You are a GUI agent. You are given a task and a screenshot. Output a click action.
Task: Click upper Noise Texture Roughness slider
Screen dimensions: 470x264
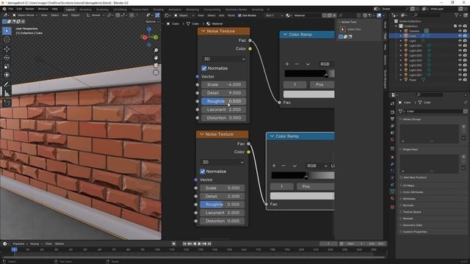[x=223, y=101]
